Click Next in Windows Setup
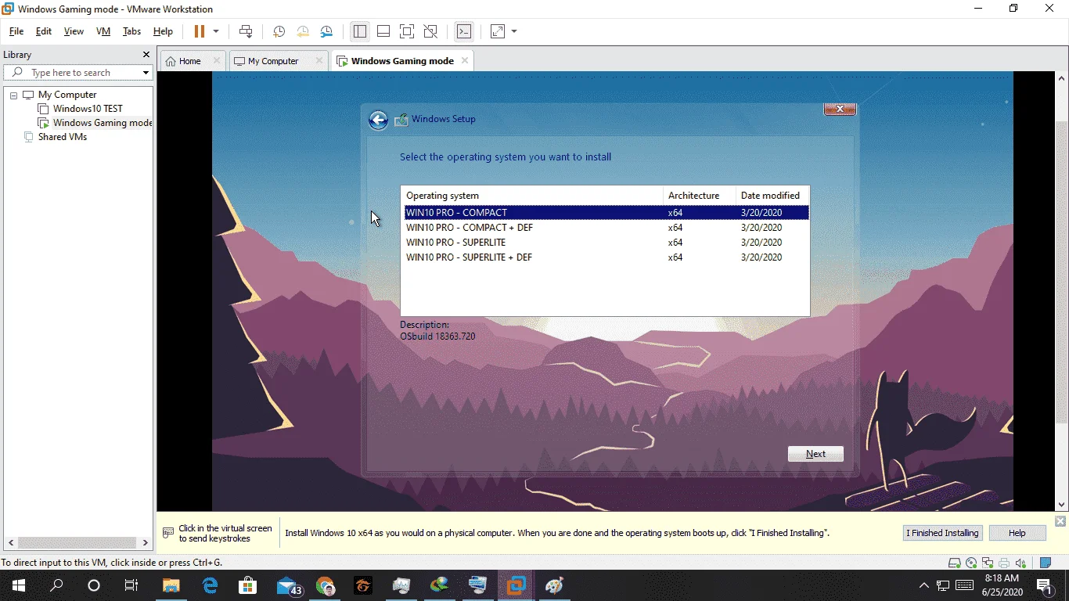Screen dimensions: 1069x601 [815, 454]
